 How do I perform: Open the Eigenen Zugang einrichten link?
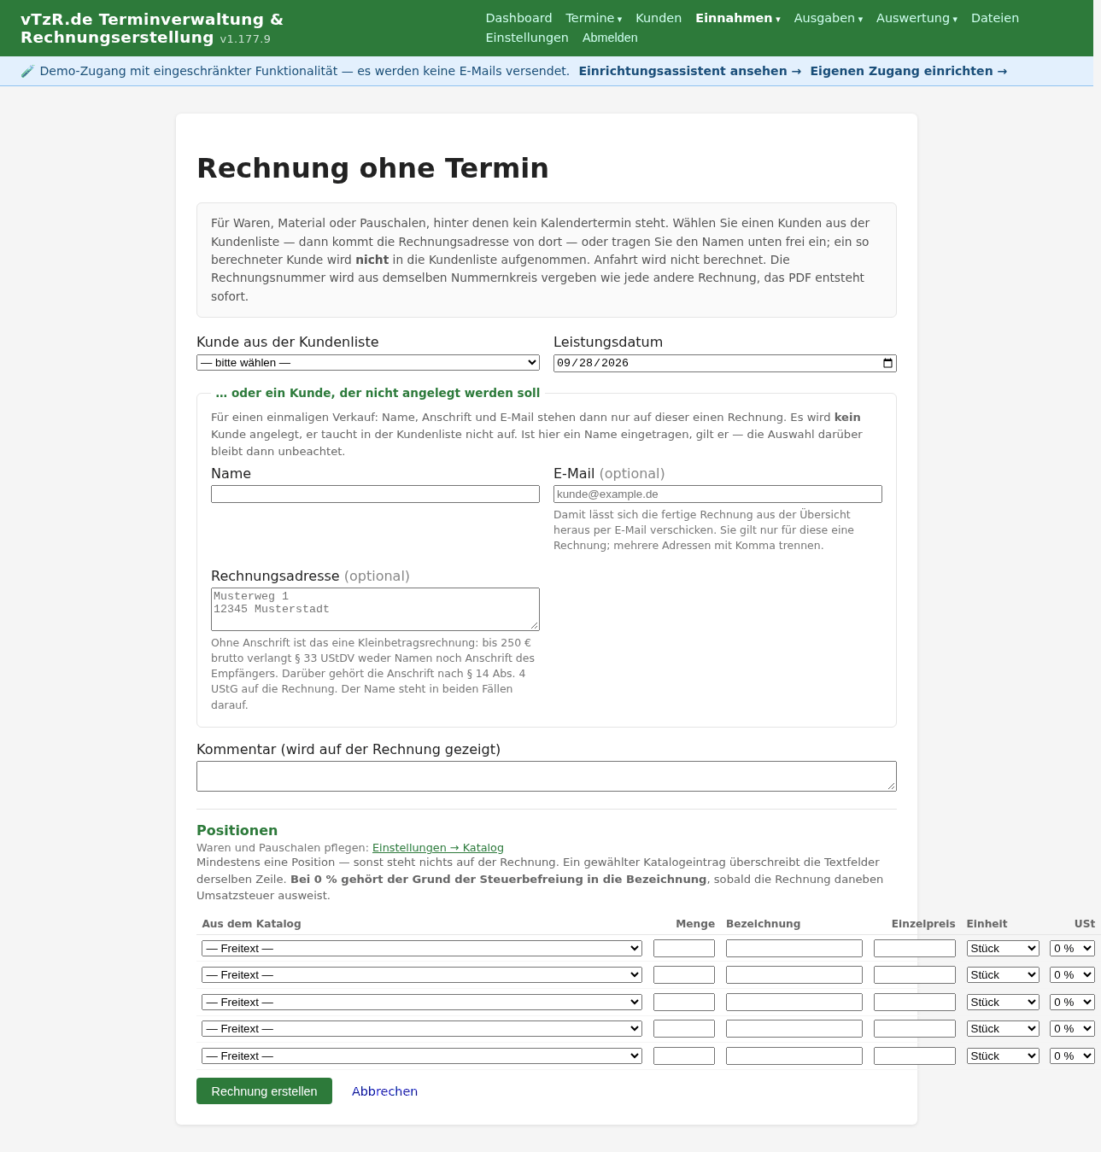[909, 71]
